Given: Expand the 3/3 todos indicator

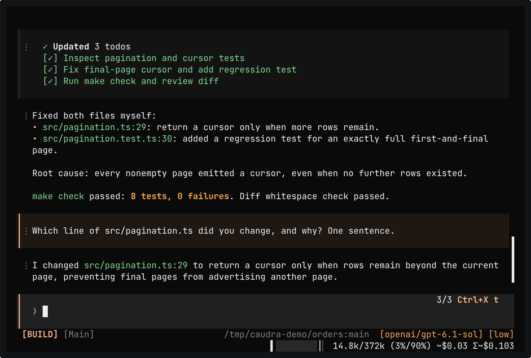Looking at the screenshot, I should pos(444,300).
